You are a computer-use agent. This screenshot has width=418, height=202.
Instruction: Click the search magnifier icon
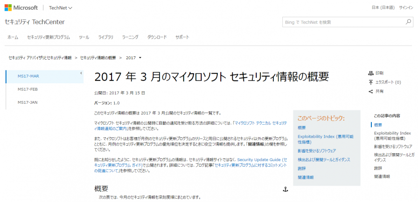[x=408, y=22]
